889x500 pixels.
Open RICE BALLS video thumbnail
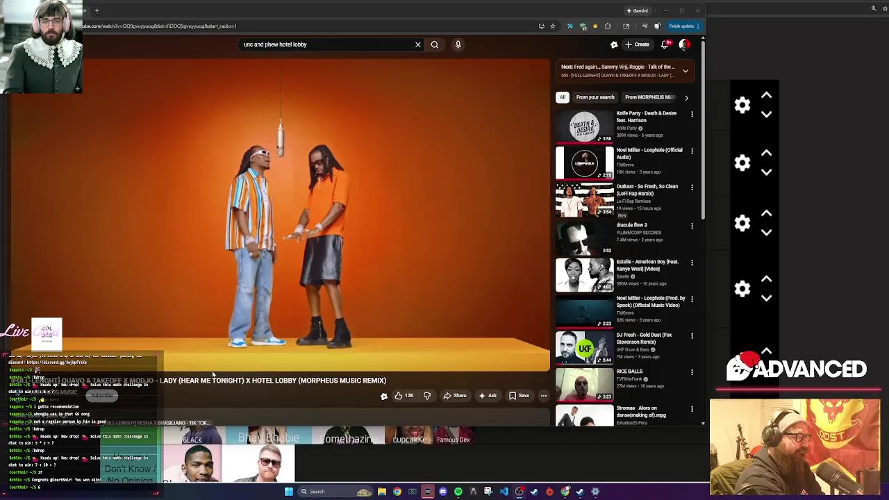(x=584, y=385)
